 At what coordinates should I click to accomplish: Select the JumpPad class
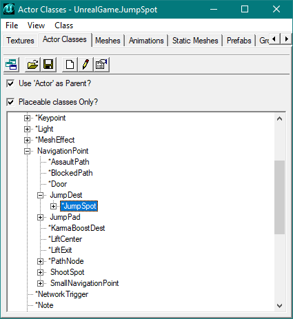point(65,217)
